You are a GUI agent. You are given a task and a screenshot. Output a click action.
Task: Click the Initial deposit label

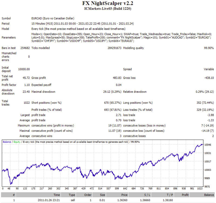click(x=6, y=69)
